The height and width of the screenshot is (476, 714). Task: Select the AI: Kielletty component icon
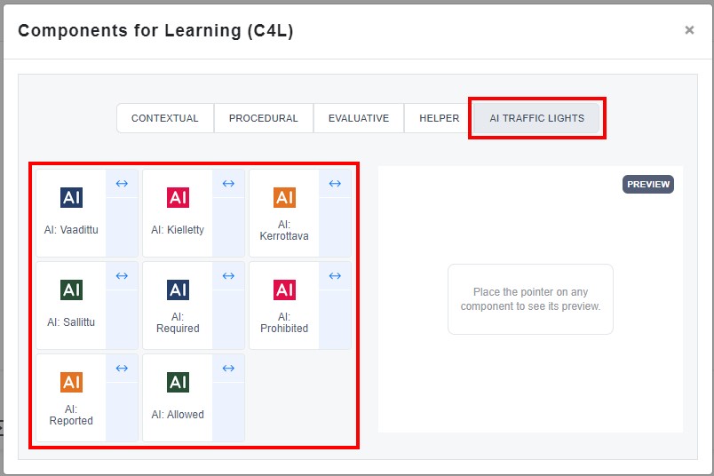click(x=178, y=197)
